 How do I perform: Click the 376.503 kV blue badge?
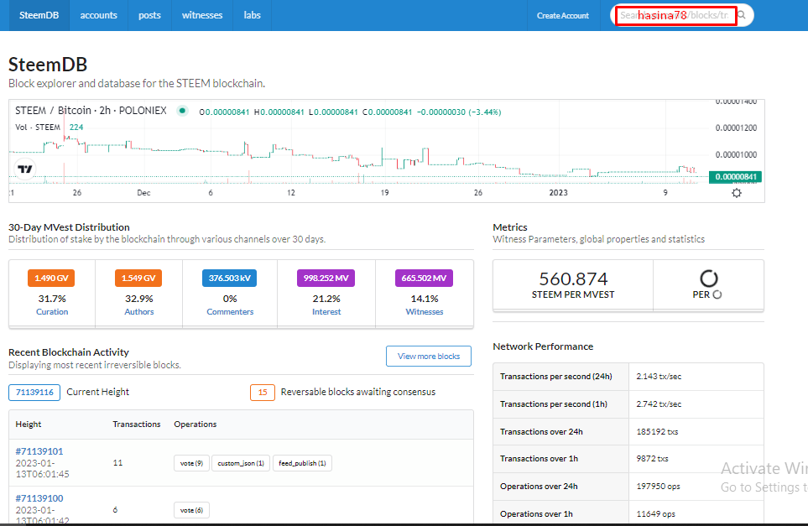(x=229, y=279)
